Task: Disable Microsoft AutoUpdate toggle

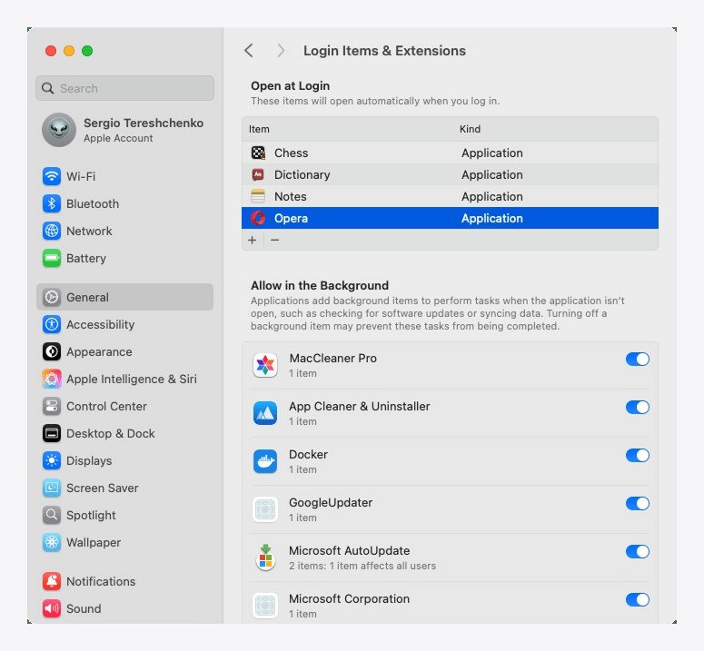Action: click(638, 551)
